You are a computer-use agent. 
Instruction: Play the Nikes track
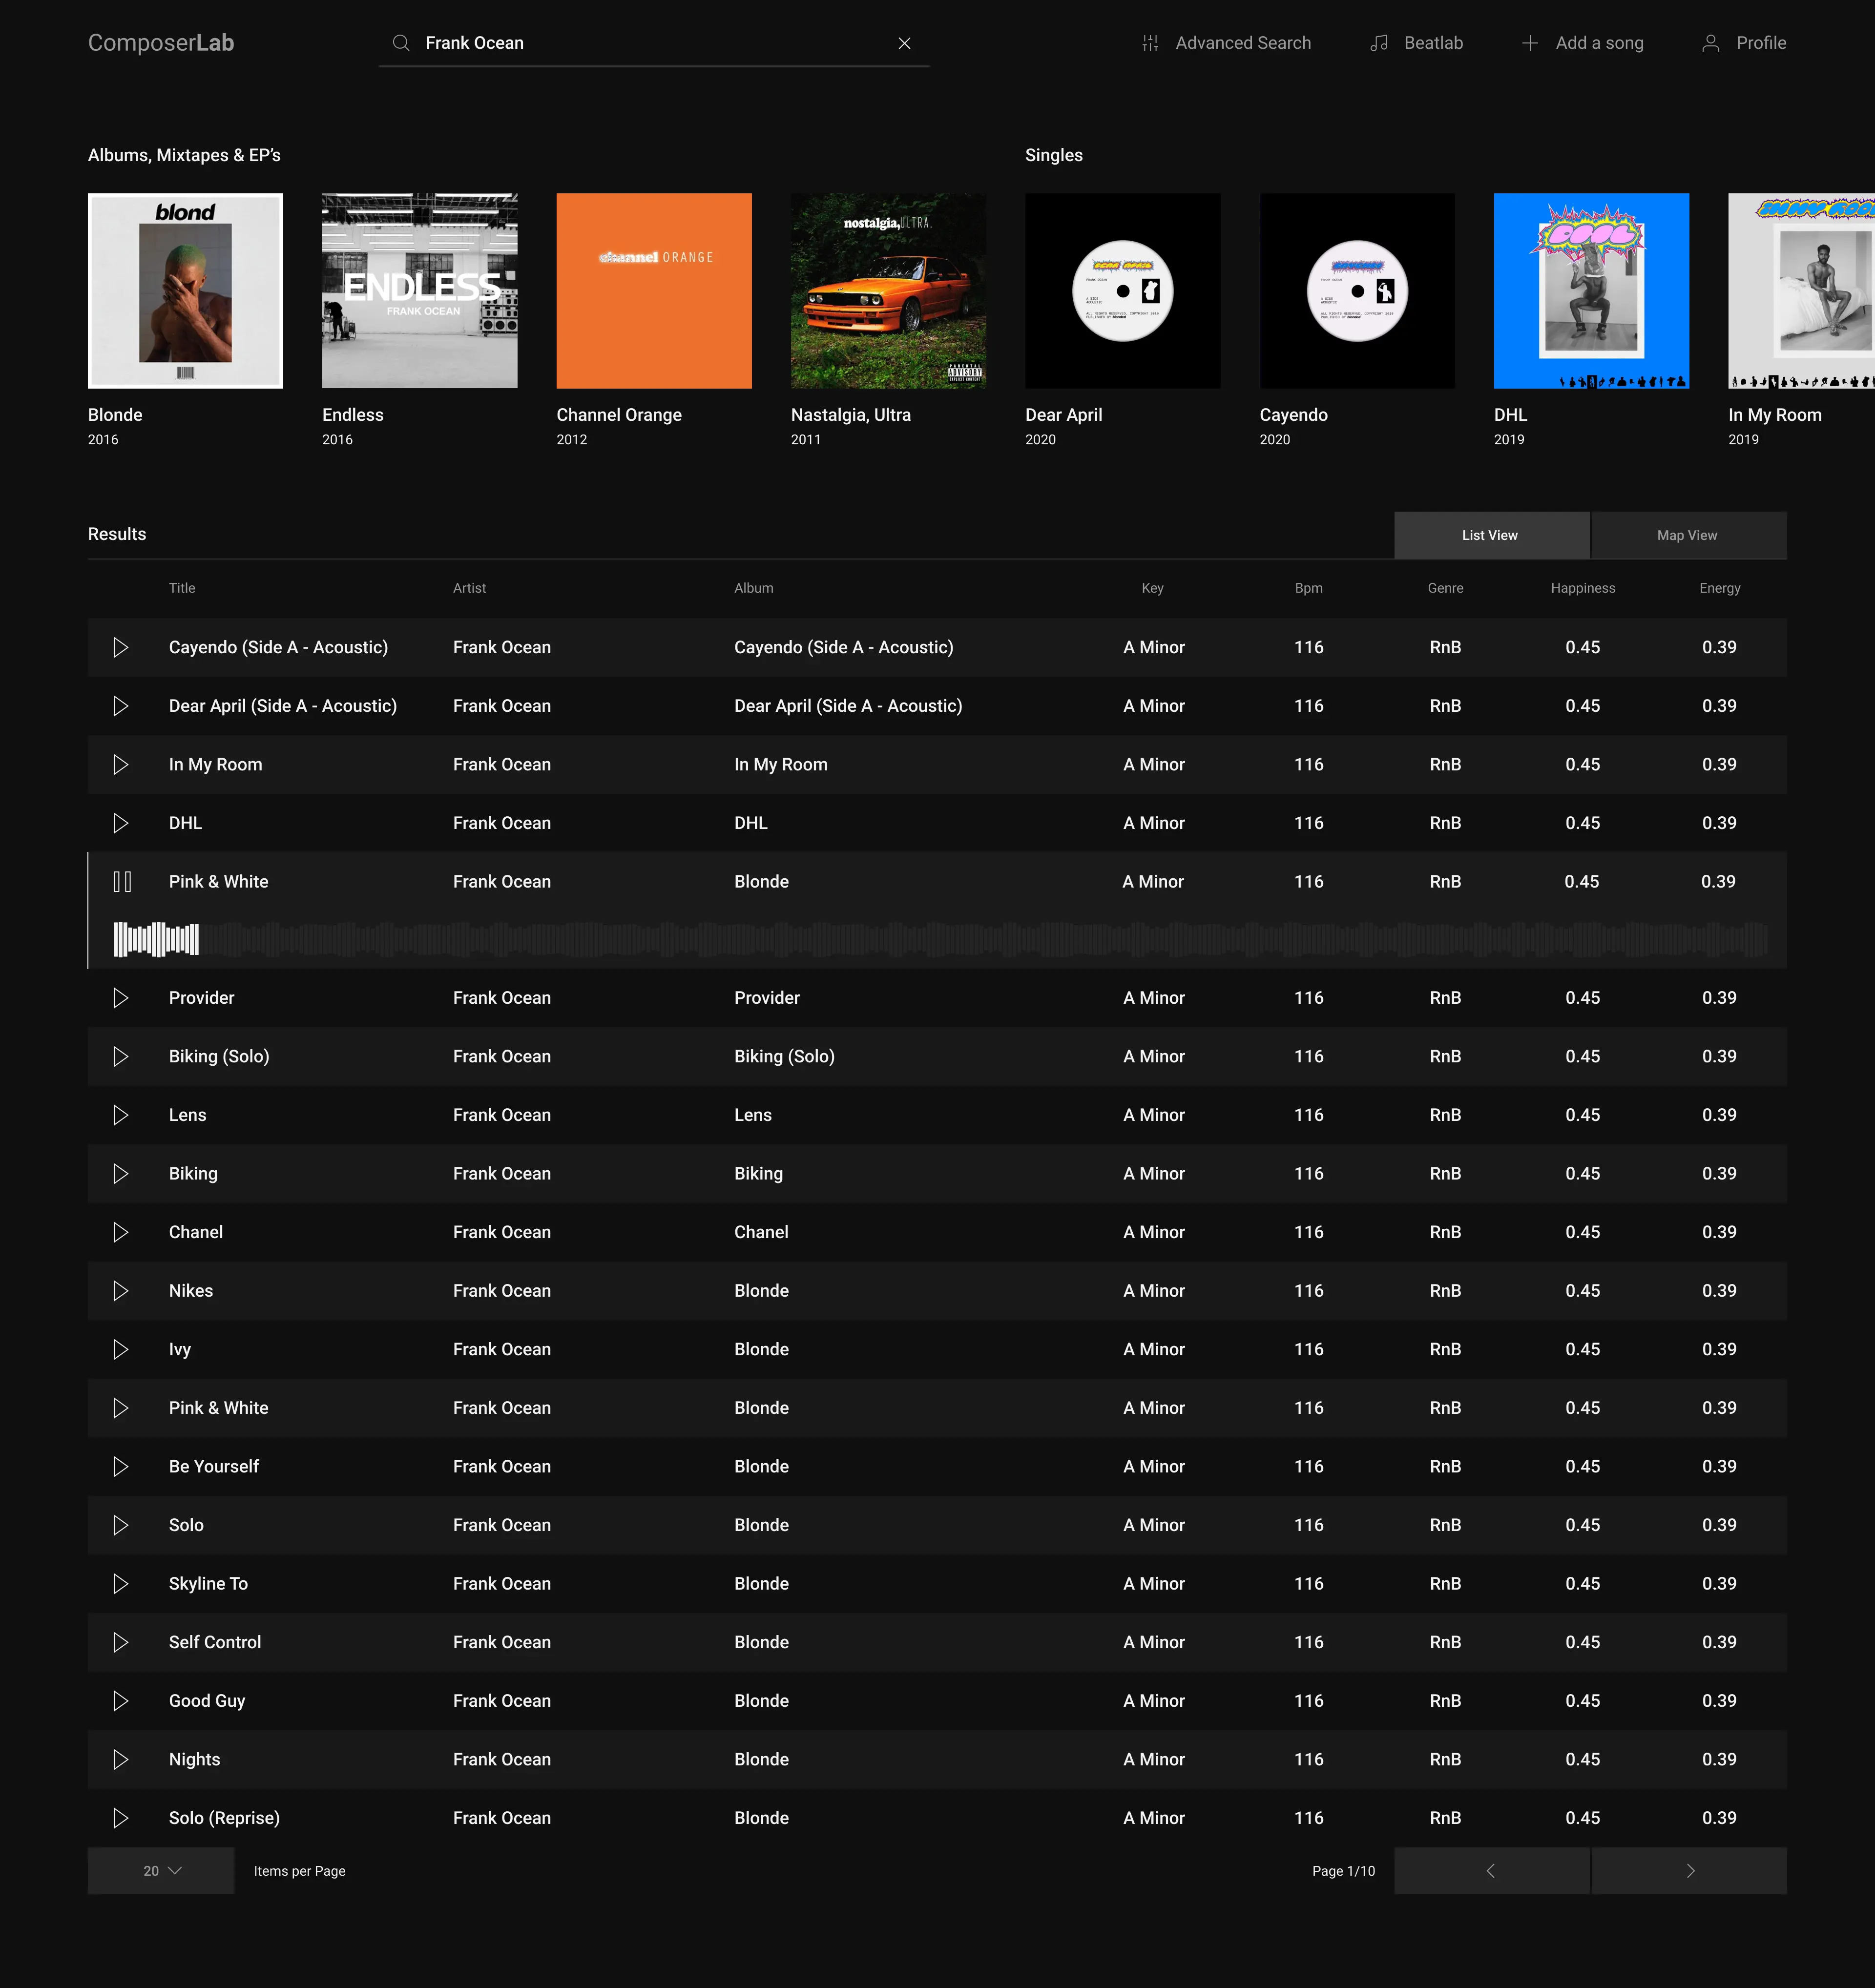pyautogui.click(x=121, y=1290)
